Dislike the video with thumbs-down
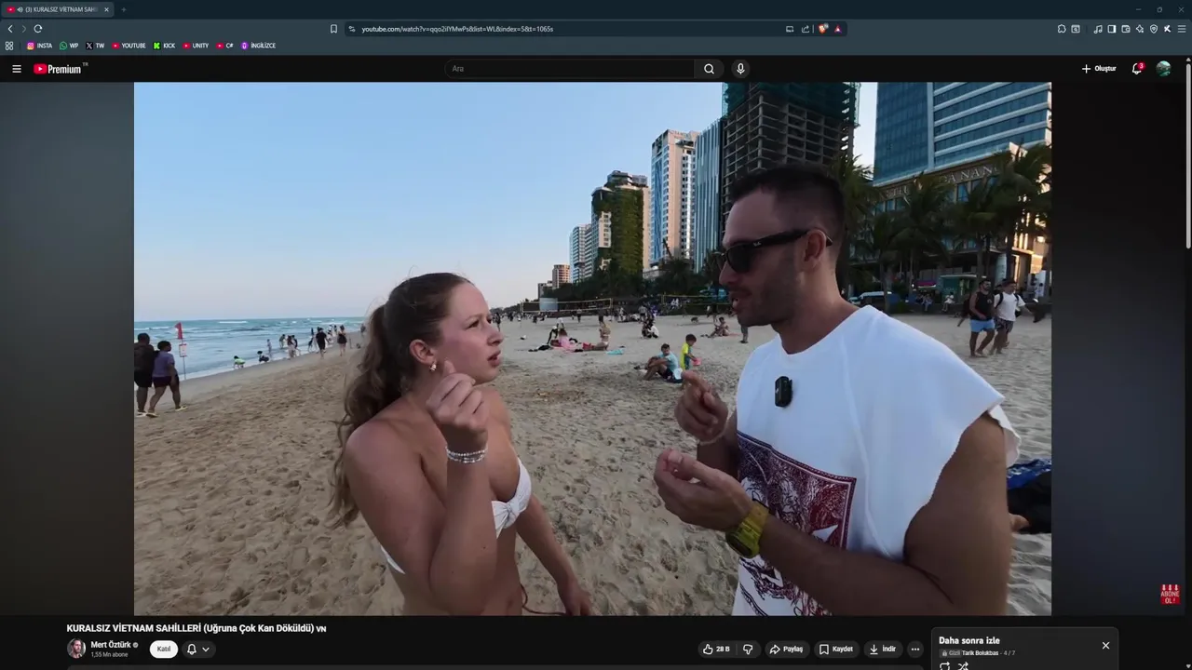 point(748,650)
